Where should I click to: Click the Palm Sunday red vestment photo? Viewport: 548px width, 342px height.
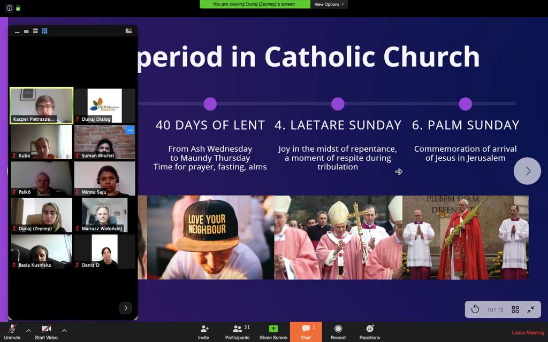point(466,237)
